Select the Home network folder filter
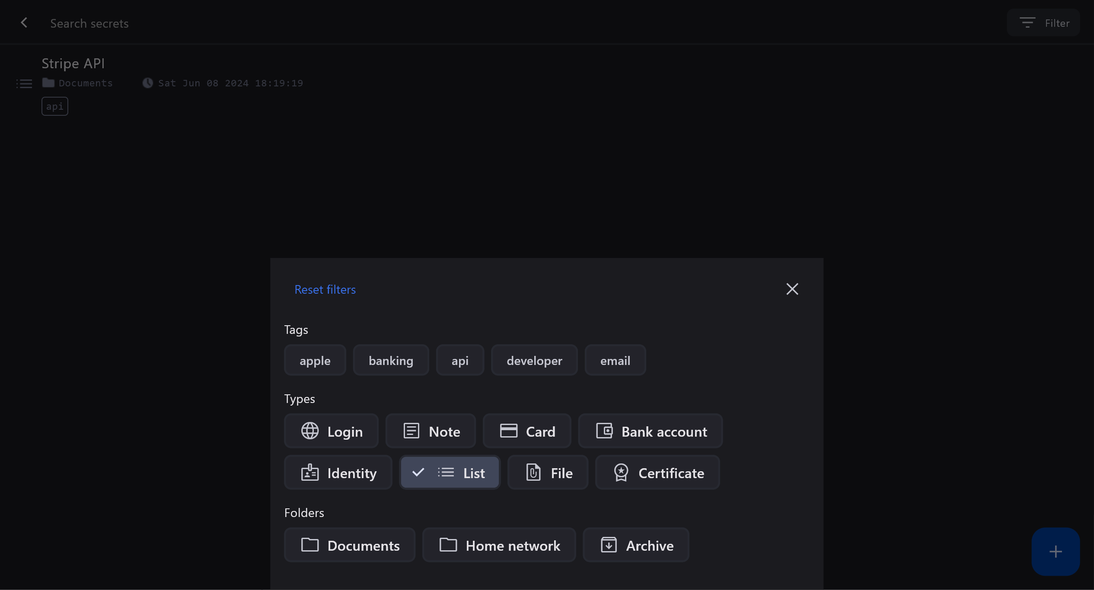Screen dimensions: 1094x590 499,546
